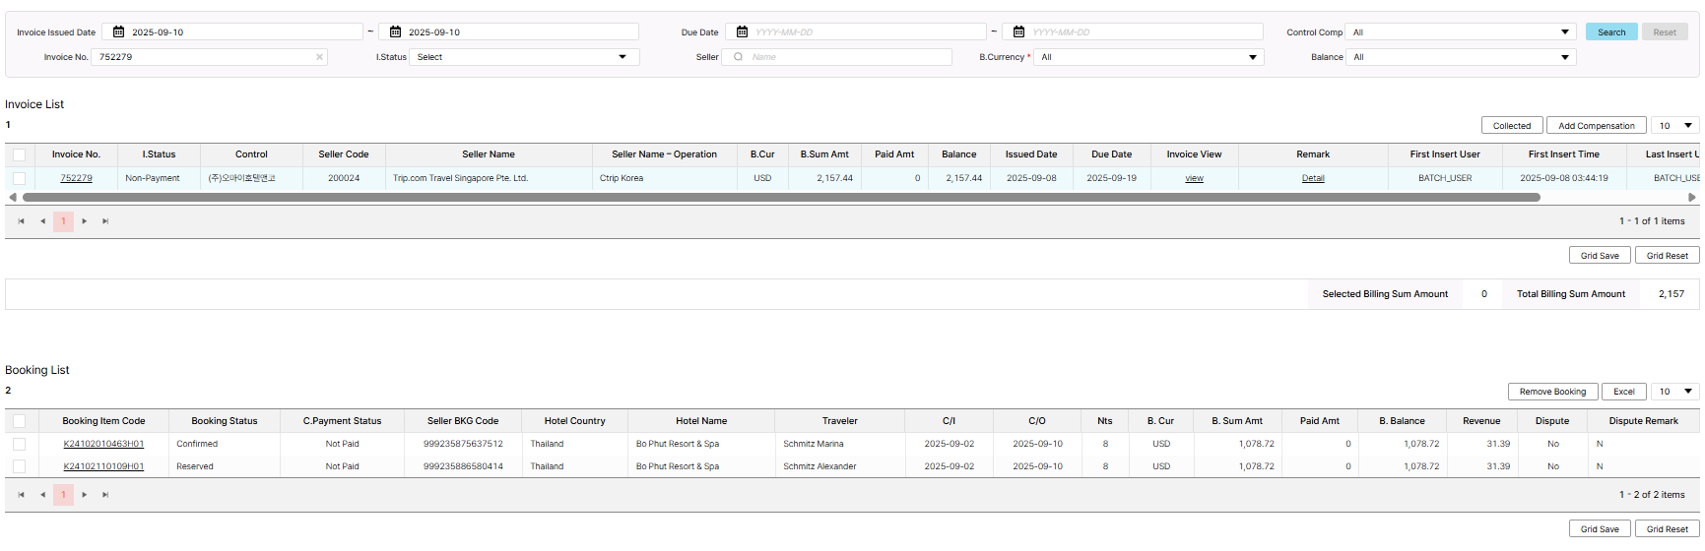Check the box for invoice 752279 row
1705x551 pixels.
pyautogui.click(x=19, y=178)
